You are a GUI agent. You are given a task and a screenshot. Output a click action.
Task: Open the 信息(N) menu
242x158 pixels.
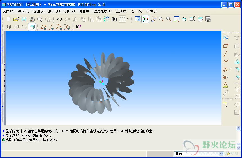click(84, 11)
